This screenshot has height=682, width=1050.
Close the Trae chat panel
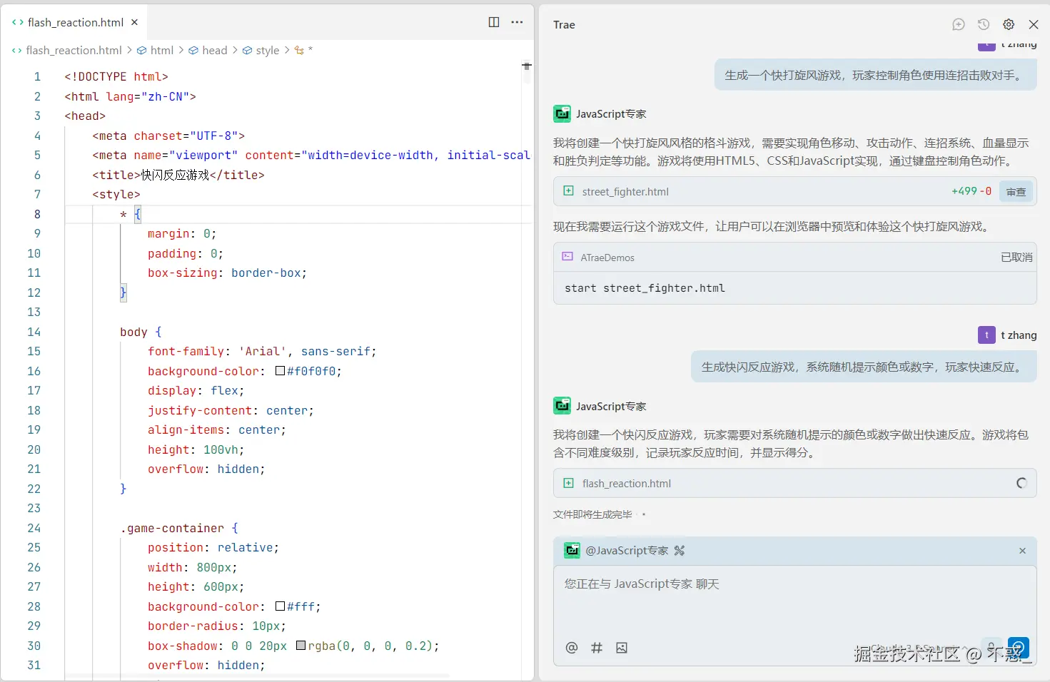click(1034, 24)
